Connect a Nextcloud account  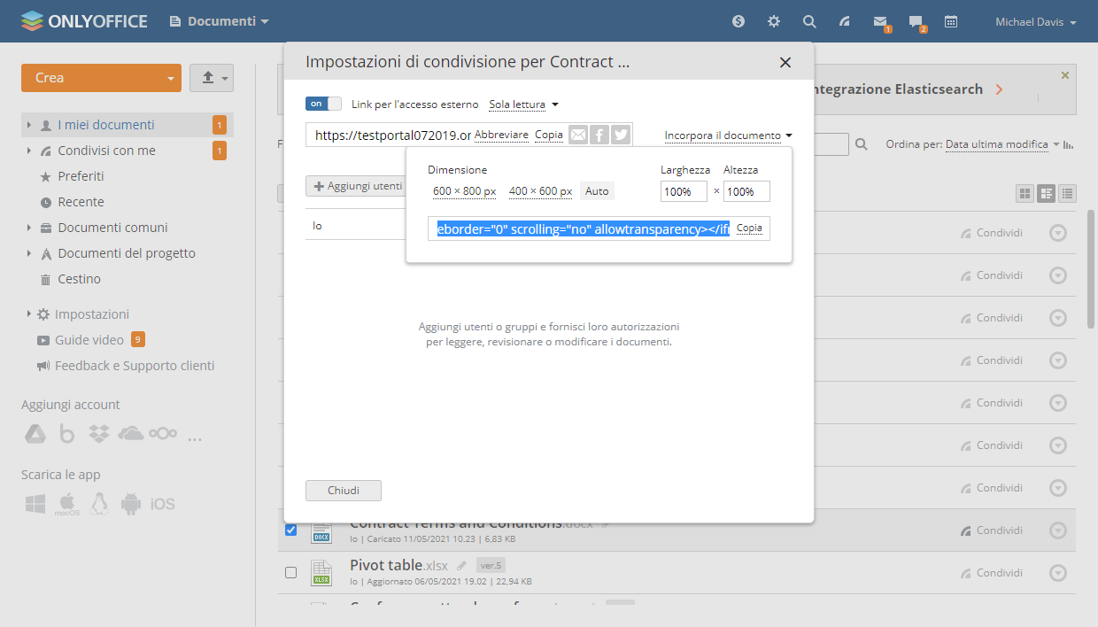click(163, 434)
